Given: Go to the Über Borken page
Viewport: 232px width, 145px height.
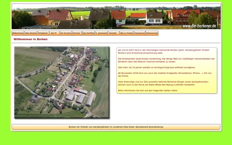Looking at the screenshot, I should (x=31, y=33).
